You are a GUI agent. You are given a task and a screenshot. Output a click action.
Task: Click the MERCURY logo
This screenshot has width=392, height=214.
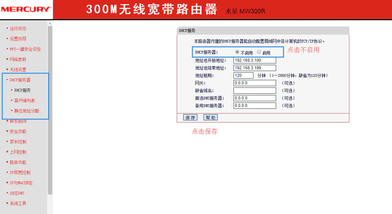tap(25, 9)
